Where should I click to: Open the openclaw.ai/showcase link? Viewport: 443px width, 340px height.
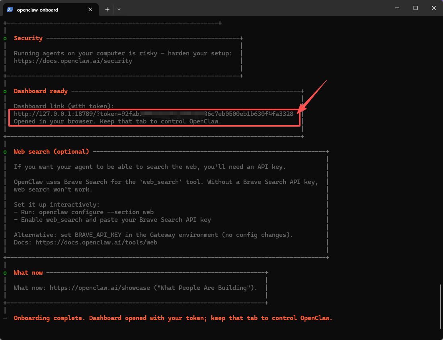[x=100, y=288]
